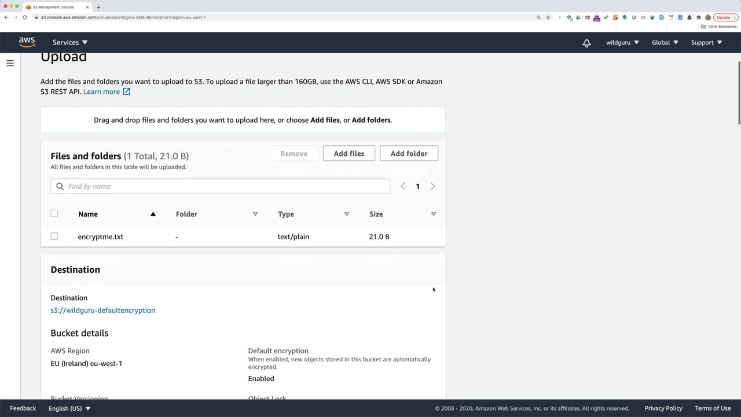This screenshot has height=417, width=741.
Task: Tick the checkbox for encryptme.txt
Action: click(54, 236)
